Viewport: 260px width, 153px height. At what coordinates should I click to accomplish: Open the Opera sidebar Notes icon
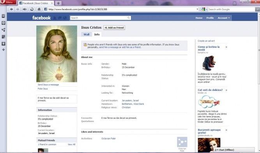point(4,37)
